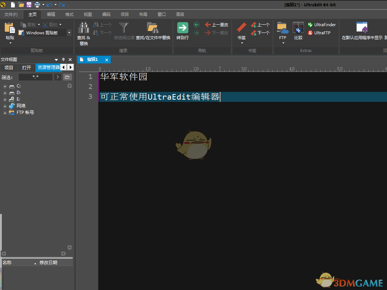Open 查找/在文件中替换 tool
This screenshot has width=387, height=290.
153,30
